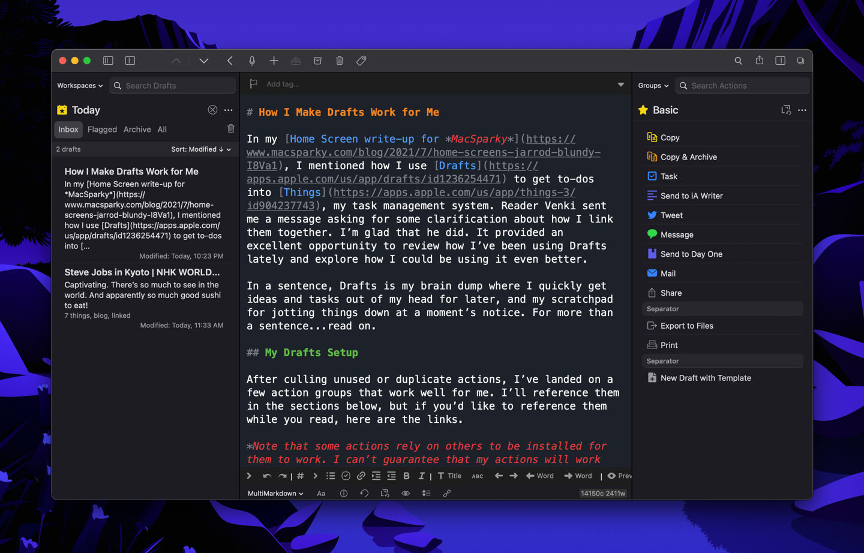
Task: Toggle the editor-only layout icon in toolbar
Action: point(130,61)
